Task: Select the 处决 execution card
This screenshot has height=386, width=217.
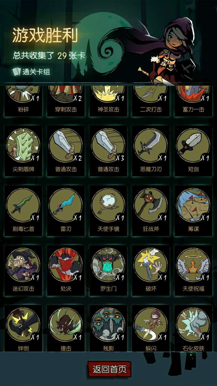Action: tap(66, 270)
